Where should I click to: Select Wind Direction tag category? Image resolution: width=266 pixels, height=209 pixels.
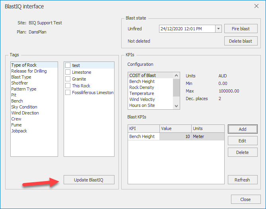34,113
